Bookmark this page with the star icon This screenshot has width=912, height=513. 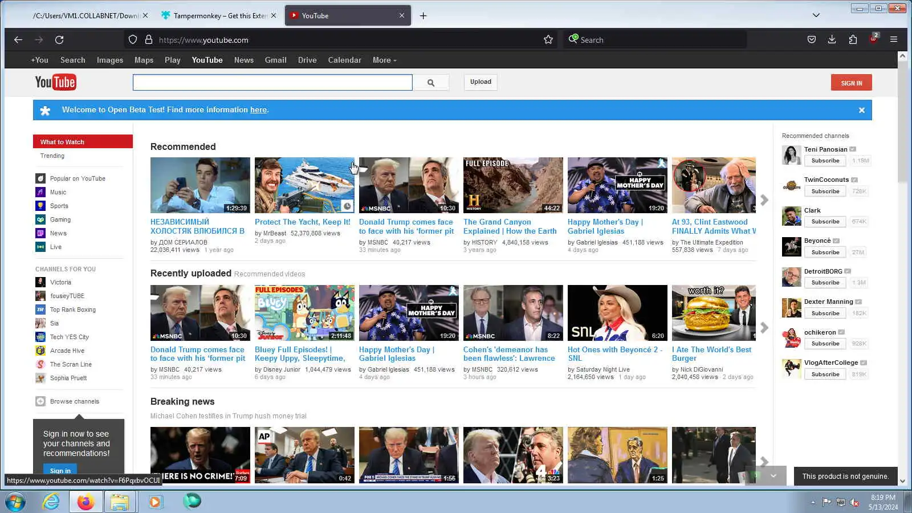click(x=548, y=40)
